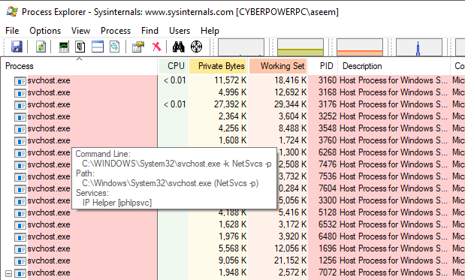Click the 27,392 K Private Bytes value
This screenshot has height=280, width=465.
[x=230, y=104]
